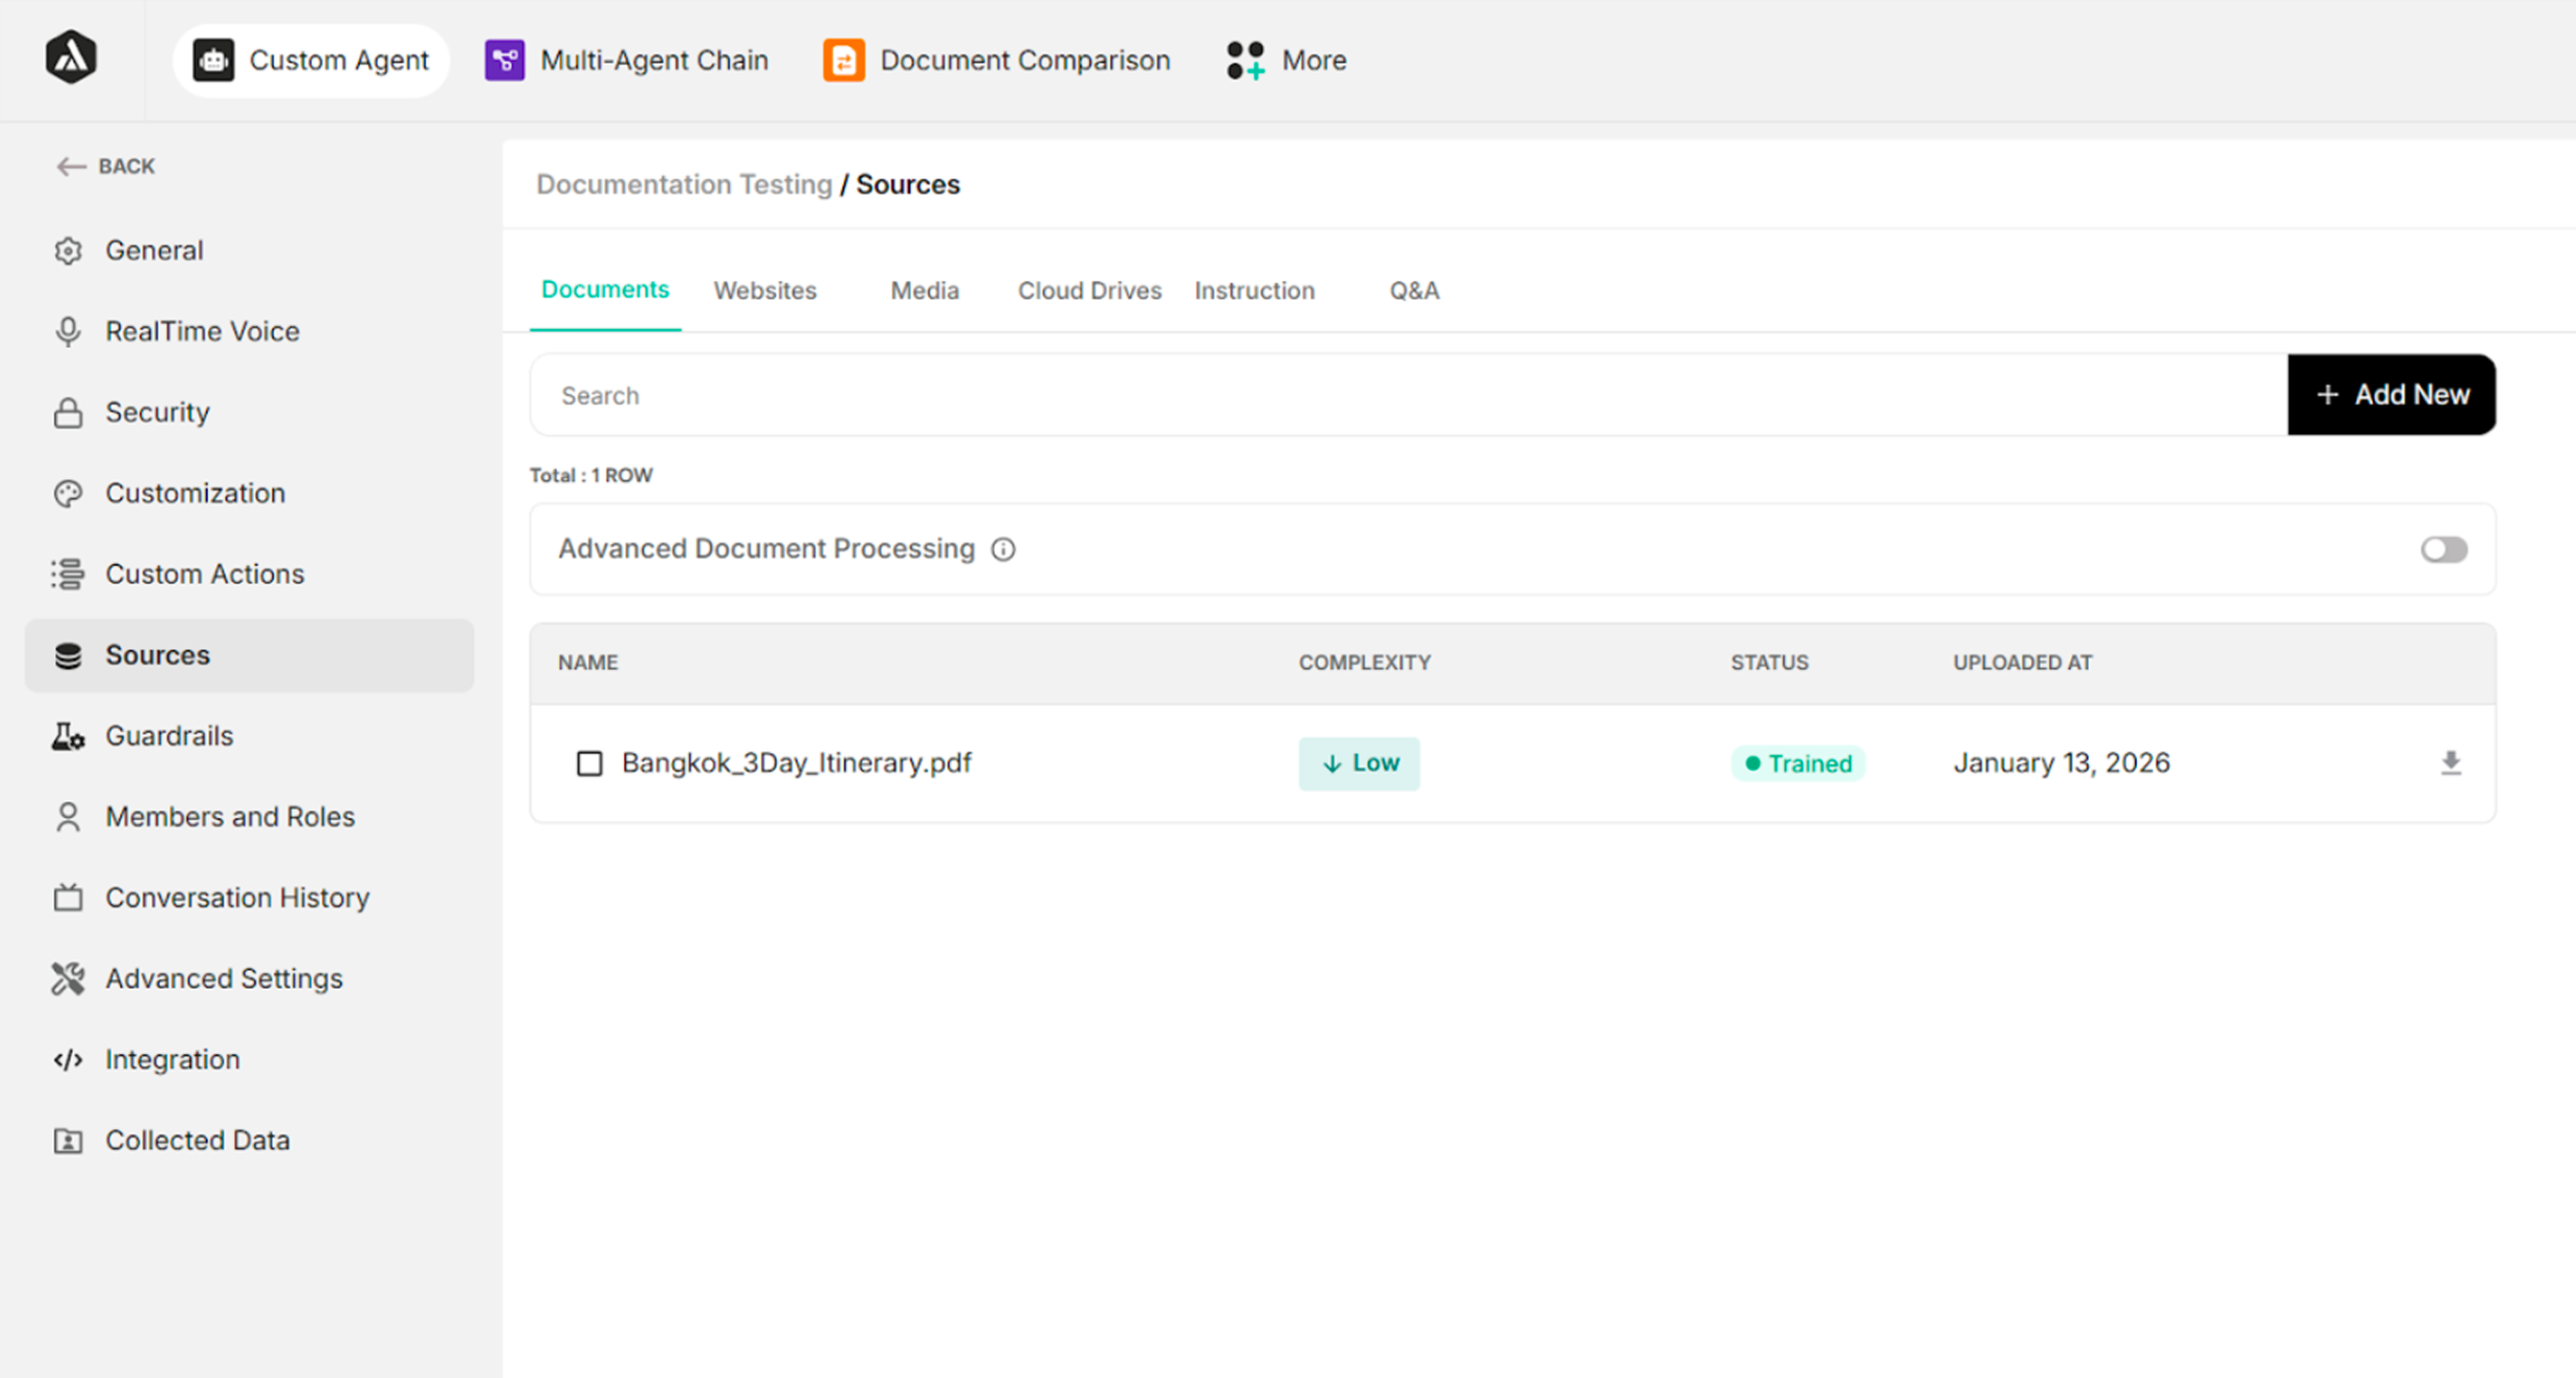Click the Low complexity badge
Viewport: 2576px width, 1378px height.
(x=1359, y=764)
